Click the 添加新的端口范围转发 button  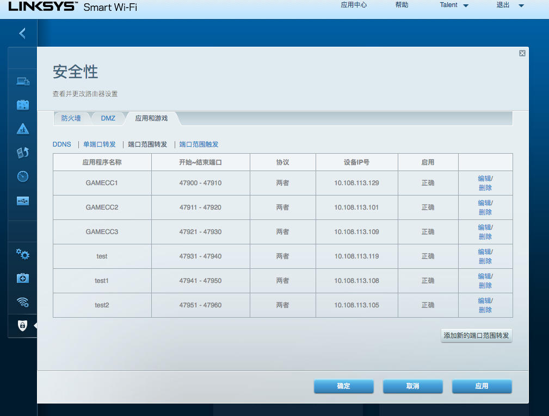point(476,336)
